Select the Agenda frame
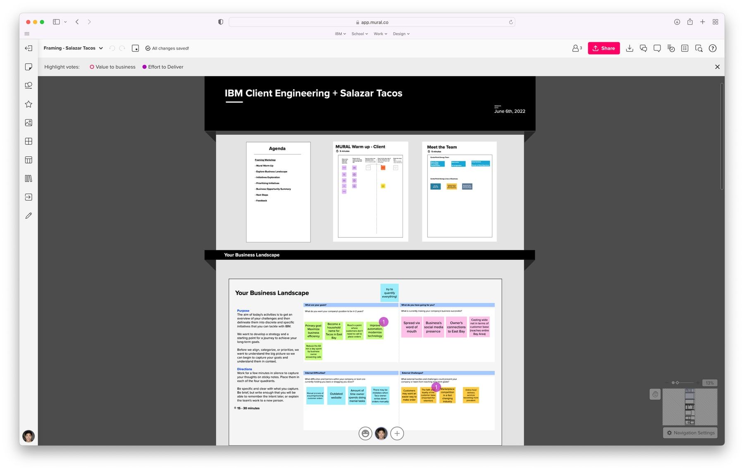 click(x=278, y=192)
